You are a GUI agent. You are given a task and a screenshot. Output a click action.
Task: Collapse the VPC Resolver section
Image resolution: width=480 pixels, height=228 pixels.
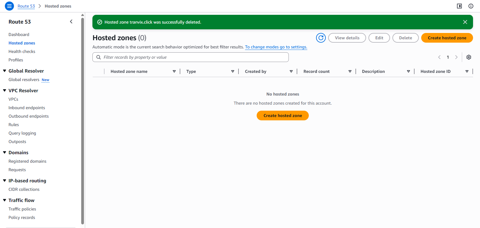5,90
